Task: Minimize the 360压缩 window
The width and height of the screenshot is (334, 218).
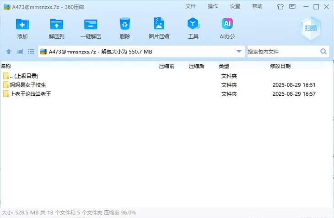Action: [x=306, y=7]
